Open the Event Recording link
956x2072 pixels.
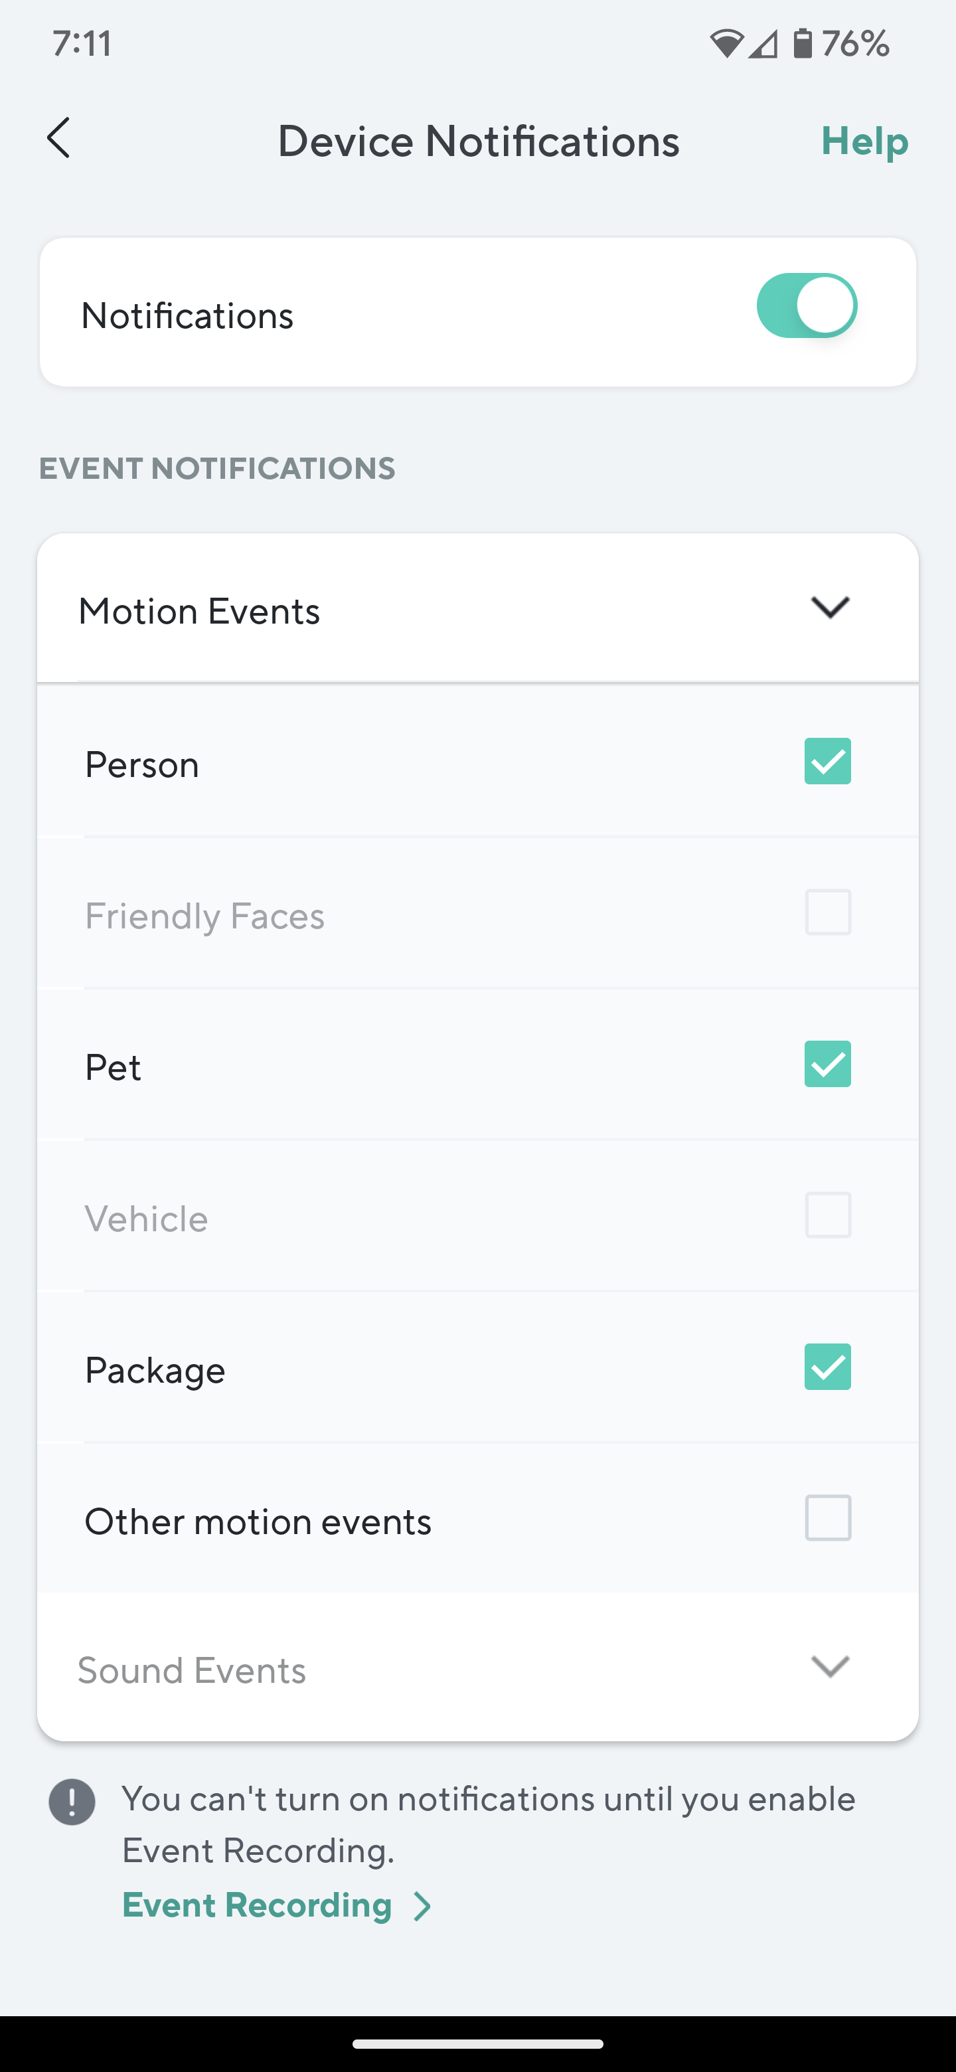point(258,1905)
